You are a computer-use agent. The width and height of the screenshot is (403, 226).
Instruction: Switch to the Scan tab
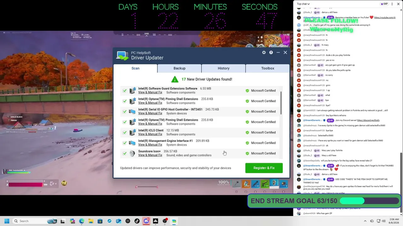tap(135, 68)
